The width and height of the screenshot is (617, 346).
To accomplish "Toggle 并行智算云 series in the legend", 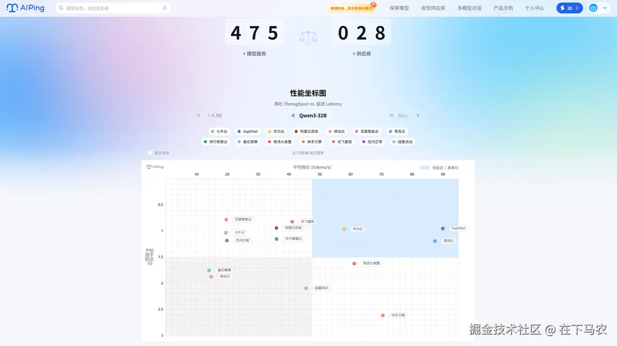I will 216,142.
